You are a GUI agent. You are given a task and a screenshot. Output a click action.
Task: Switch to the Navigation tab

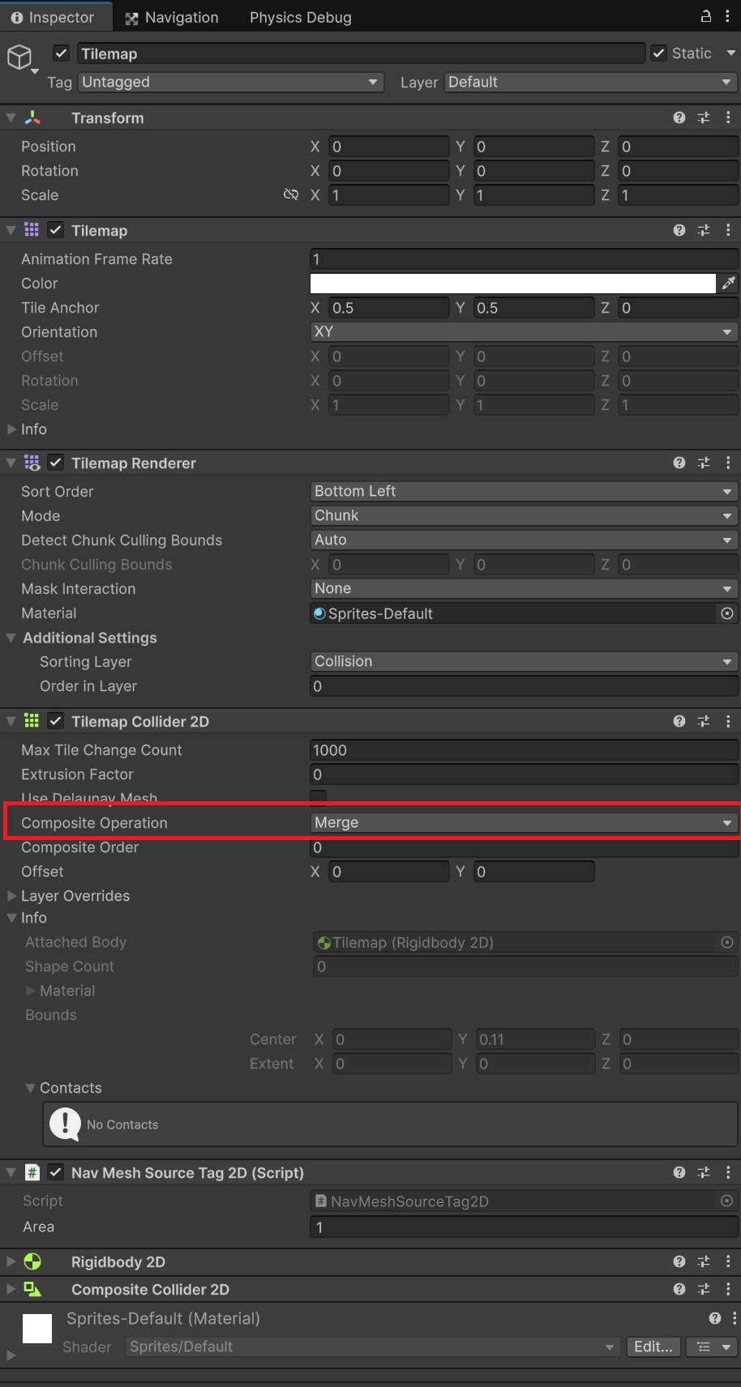pos(172,18)
